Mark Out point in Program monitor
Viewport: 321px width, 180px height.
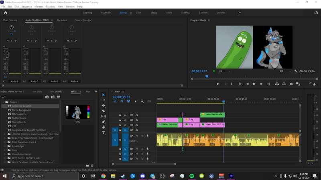coord(232,84)
